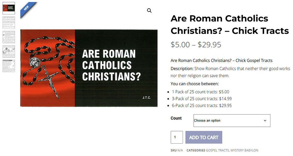Open the MYSTERY BABYLON category link
The image size is (293, 156).
(x=245, y=150)
